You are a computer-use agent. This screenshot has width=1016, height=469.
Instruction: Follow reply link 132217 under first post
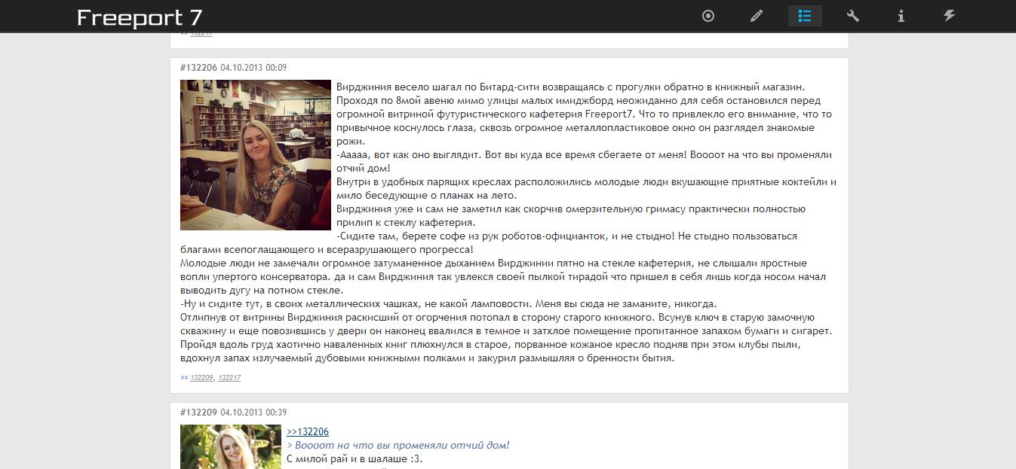click(x=229, y=378)
